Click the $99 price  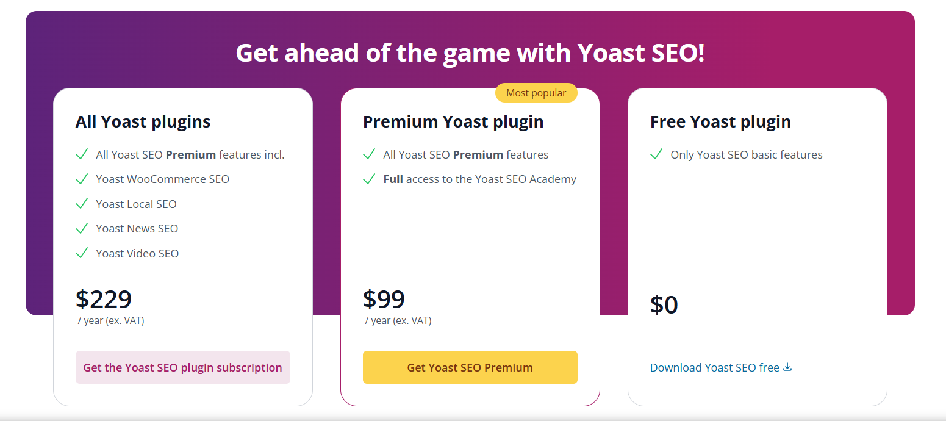coord(384,299)
